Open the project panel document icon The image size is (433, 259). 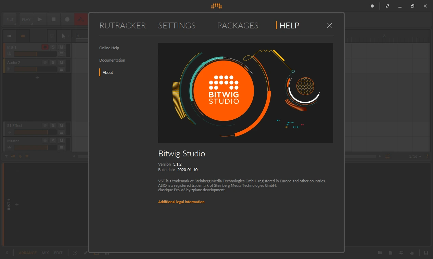[x=391, y=253]
